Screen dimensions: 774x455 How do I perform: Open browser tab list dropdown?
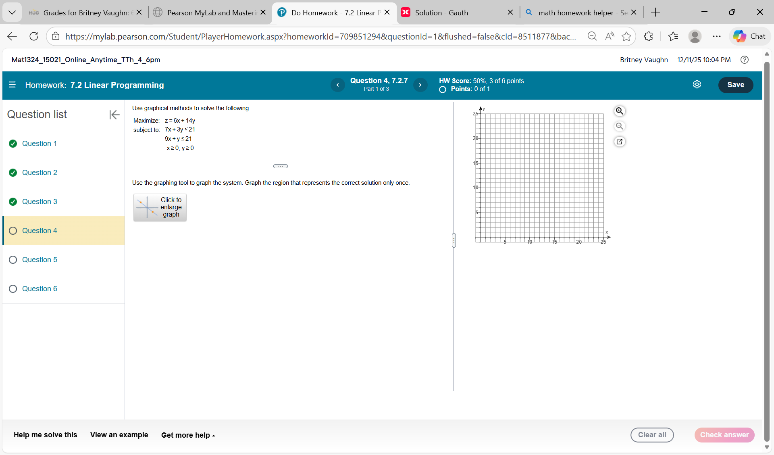click(12, 13)
